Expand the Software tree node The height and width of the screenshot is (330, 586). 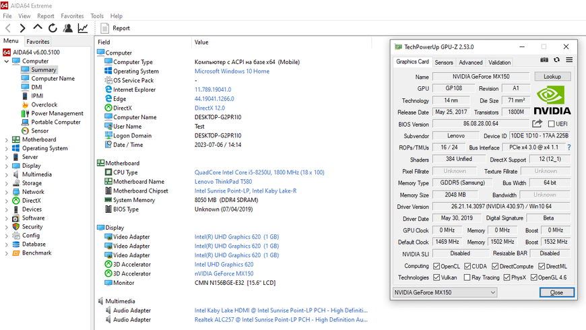pyautogui.click(x=6, y=218)
